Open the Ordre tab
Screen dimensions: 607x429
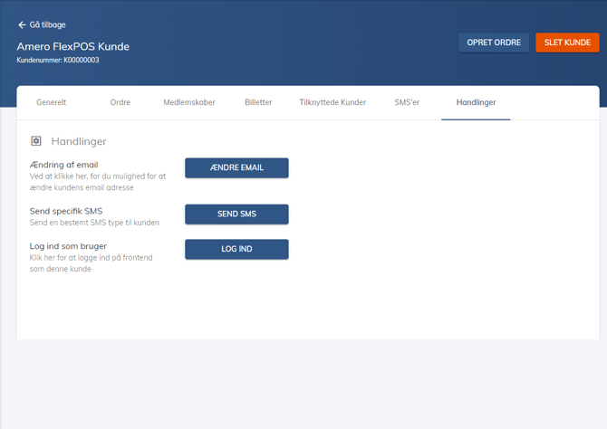click(x=120, y=102)
